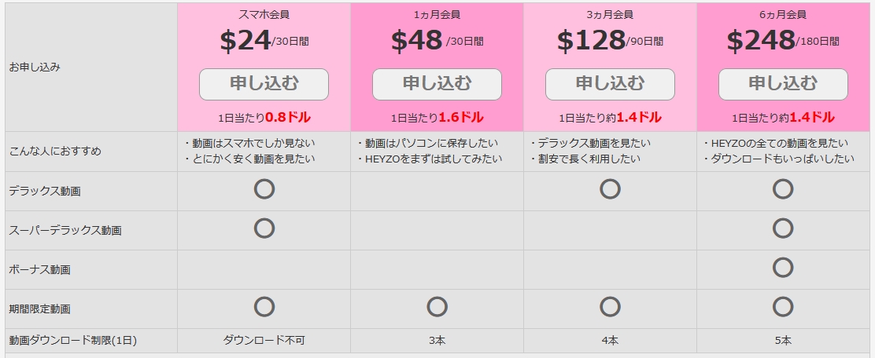Click スーパーデラックス動画 circle for スマホ会員
The image size is (875, 358).
(264, 228)
